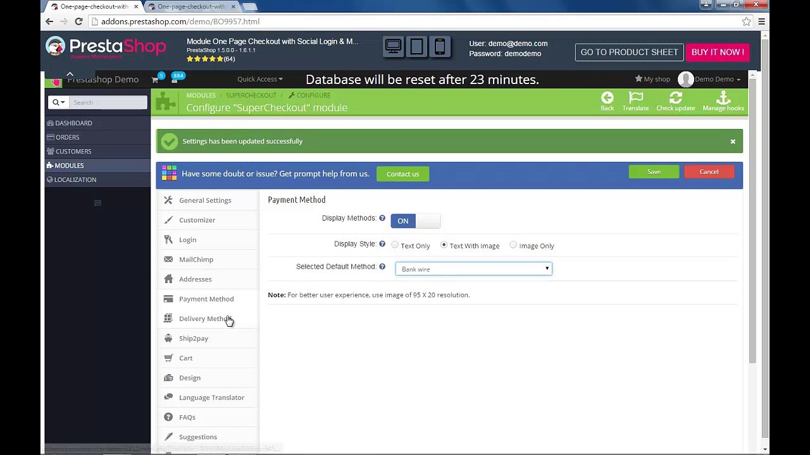Image resolution: width=810 pixels, height=455 pixels.
Task: Click the green Save button
Action: [654, 172]
